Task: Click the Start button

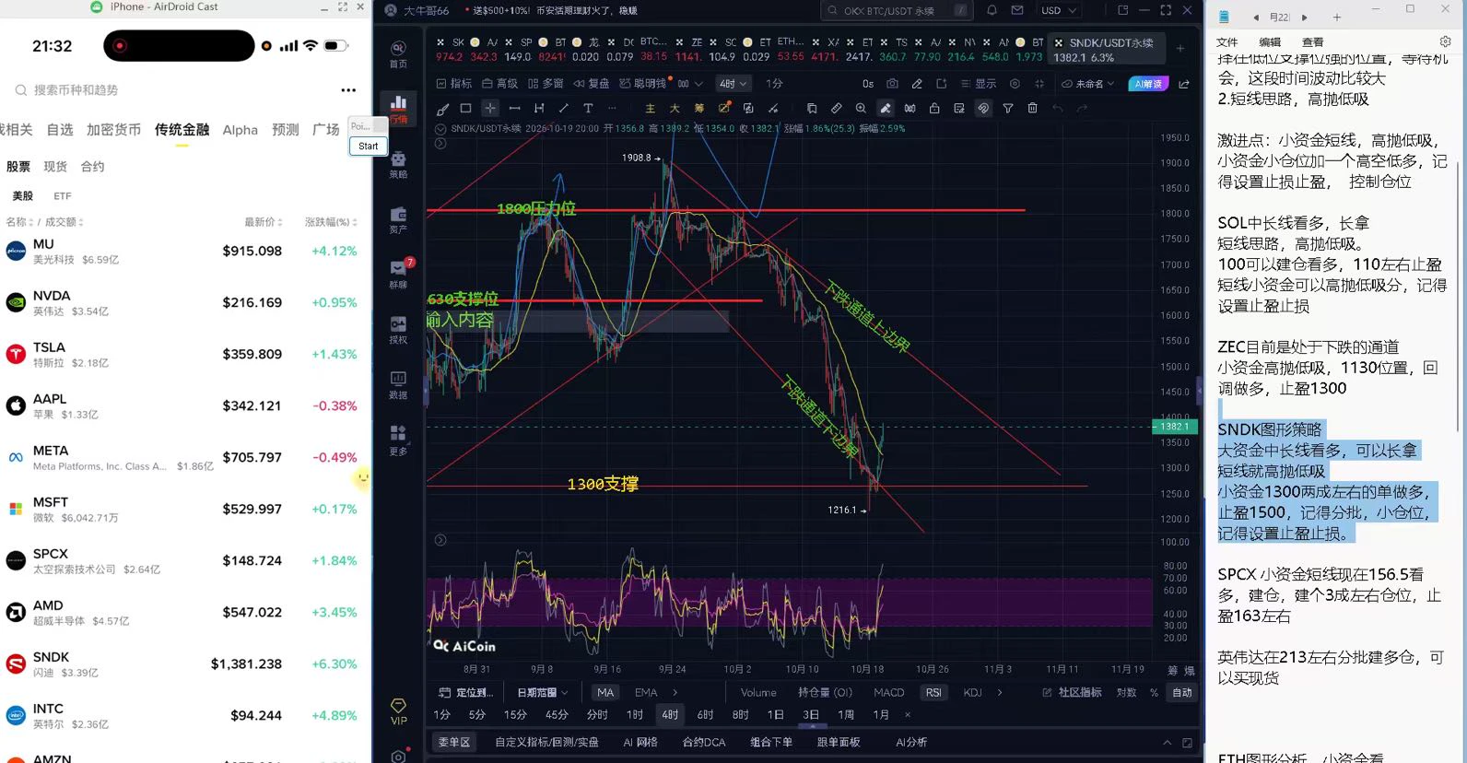Action: [x=369, y=146]
